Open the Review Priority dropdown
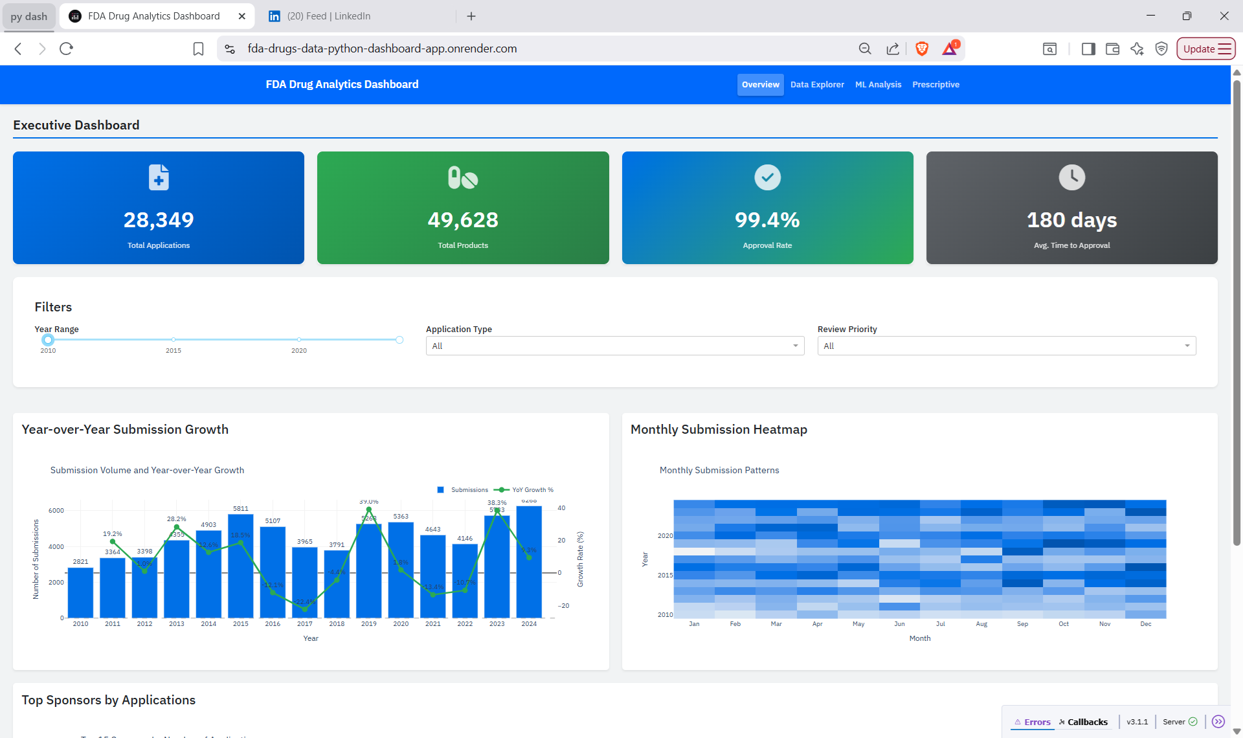The width and height of the screenshot is (1243, 738). point(1007,346)
